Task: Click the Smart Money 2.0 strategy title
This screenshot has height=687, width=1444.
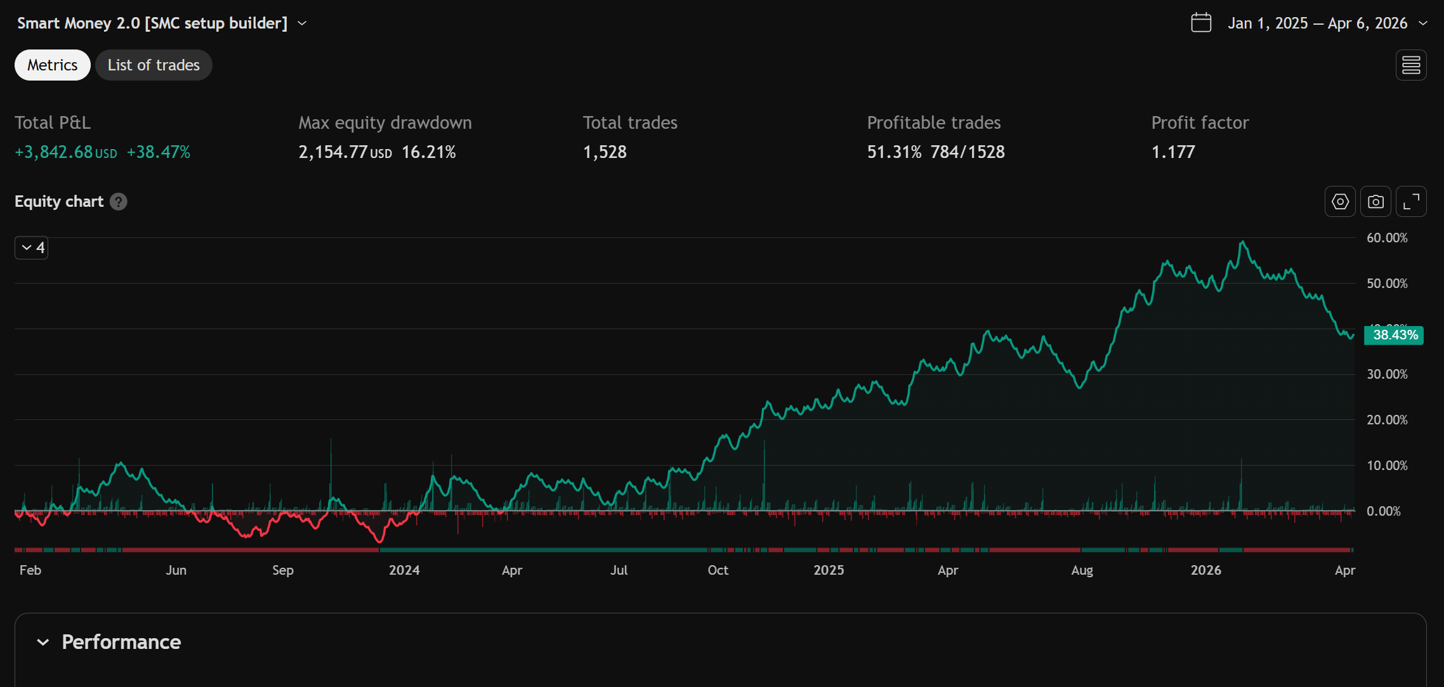Action: 152,23
